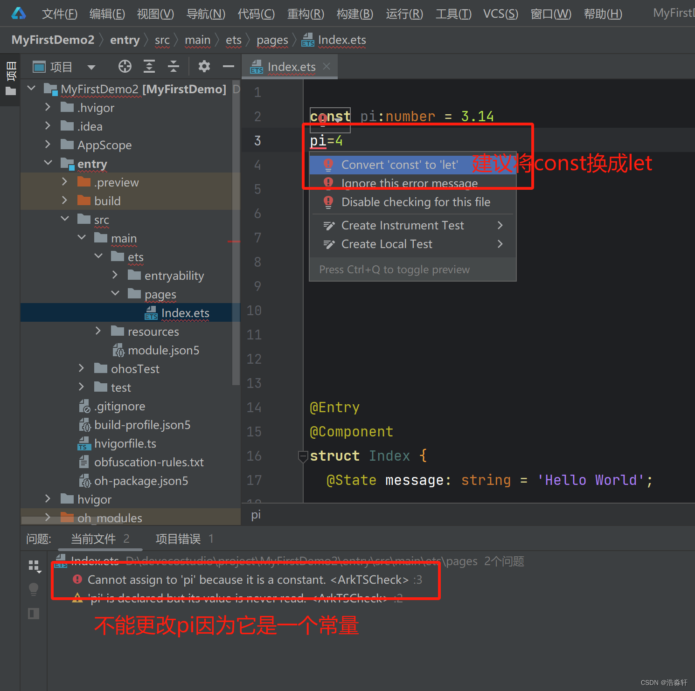Expand the AppScope folder
The height and width of the screenshot is (691, 695).
point(48,145)
